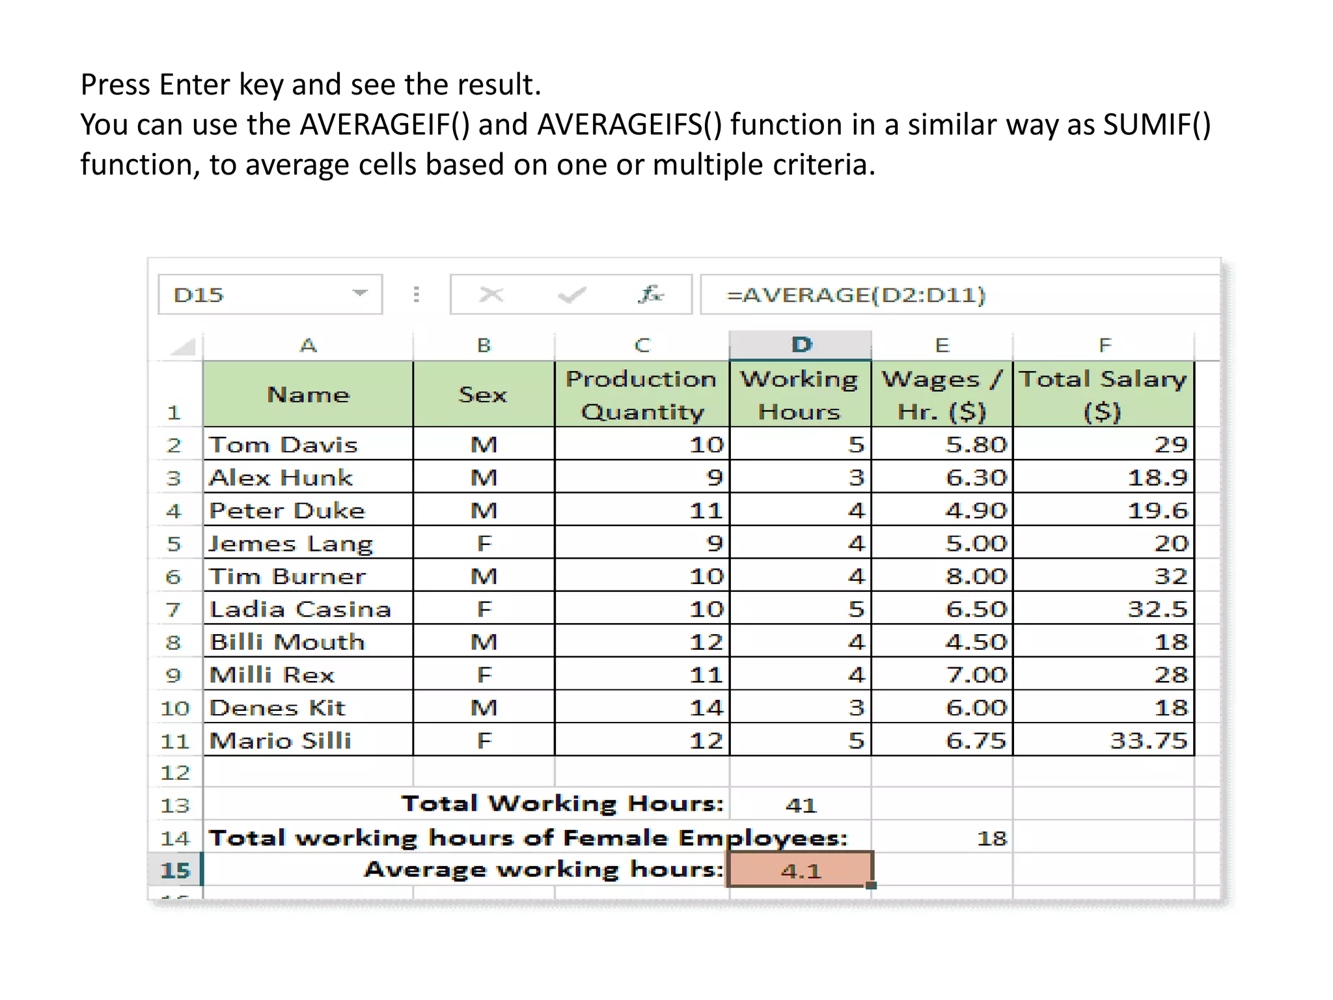
Task: Click the production quantity 14 cell
Action: pos(642,707)
